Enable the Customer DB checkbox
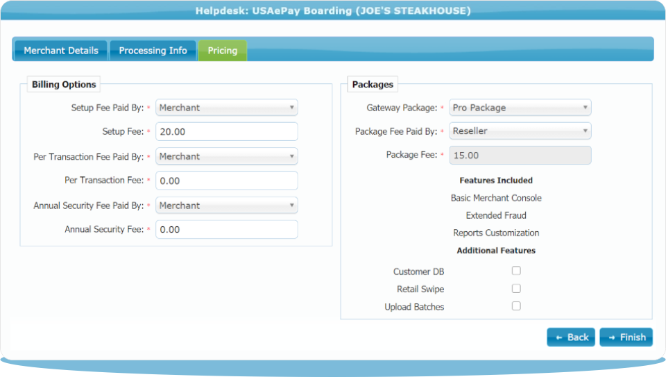The width and height of the screenshot is (666, 377). pyautogui.click(x=516, y=271)
